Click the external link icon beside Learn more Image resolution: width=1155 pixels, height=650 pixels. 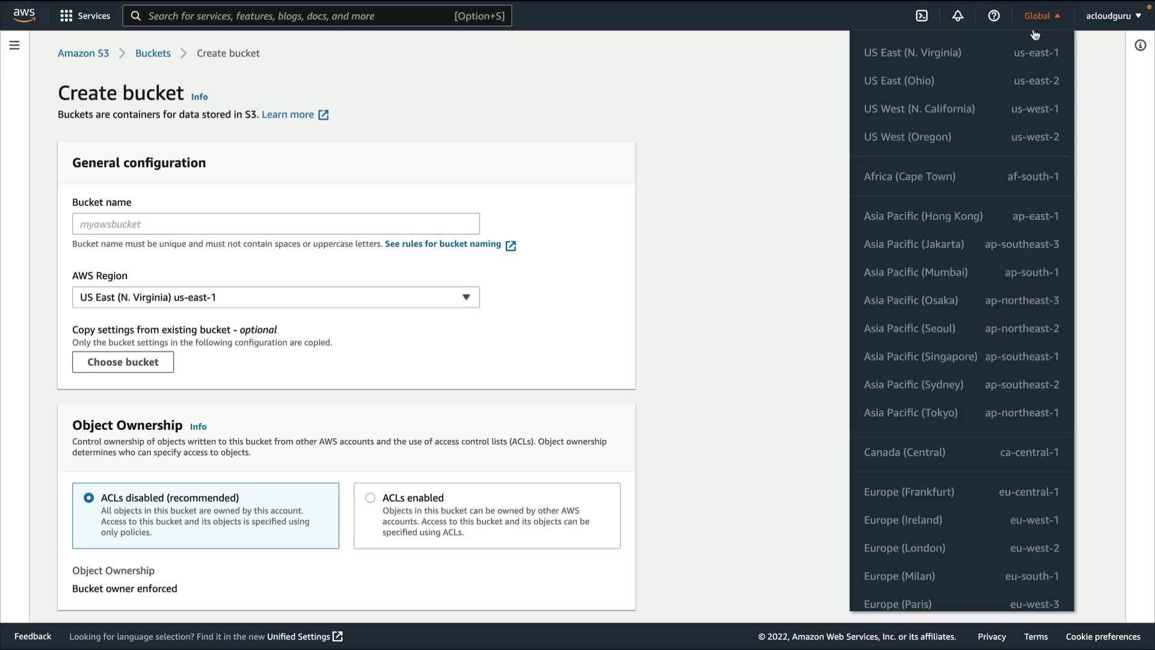(323, 115)
